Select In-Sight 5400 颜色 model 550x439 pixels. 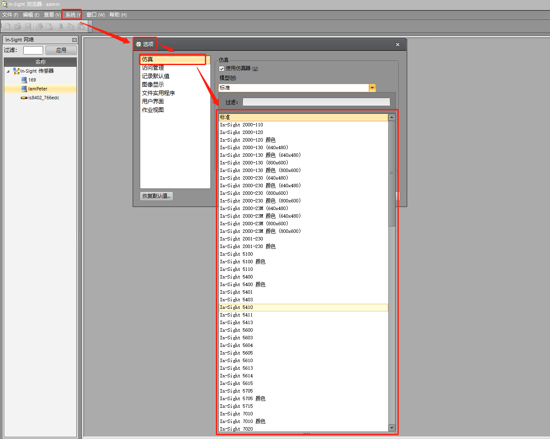303,285
